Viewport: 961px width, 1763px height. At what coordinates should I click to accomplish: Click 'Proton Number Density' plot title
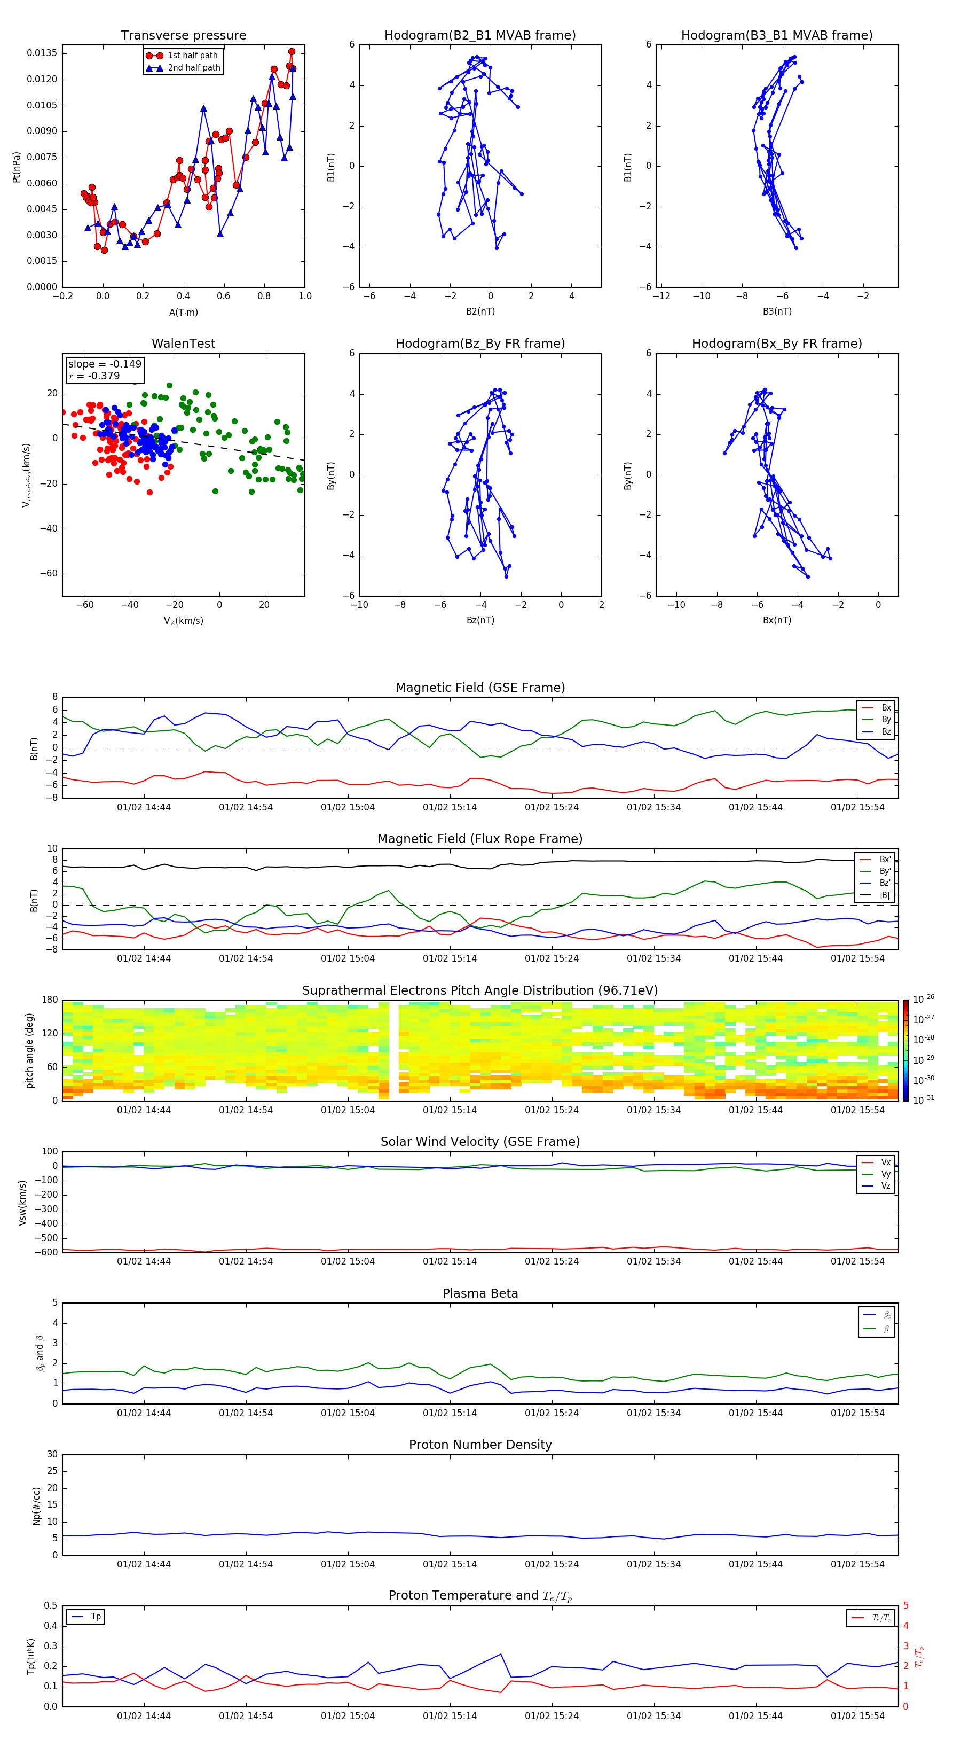click(x=480, y=1445)
